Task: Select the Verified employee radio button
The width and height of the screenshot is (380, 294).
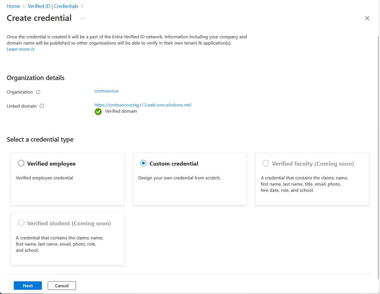Action: pyautogui.click(x=21, y=163)
